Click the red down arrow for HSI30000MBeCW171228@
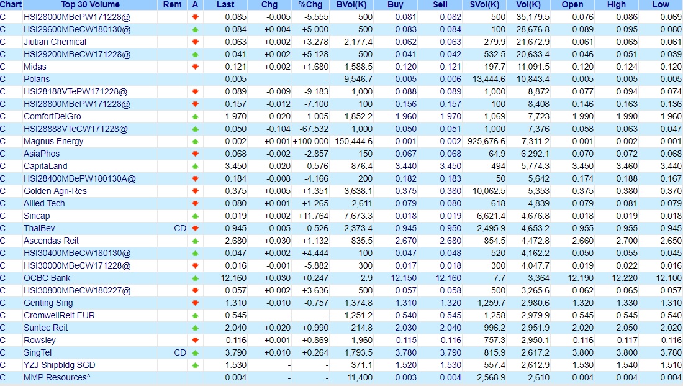 pyautogui.click(x=195, y=265)
